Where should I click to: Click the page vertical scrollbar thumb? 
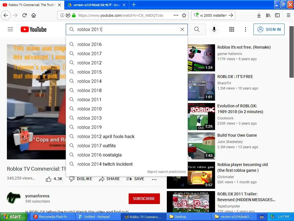pos(291,52)
